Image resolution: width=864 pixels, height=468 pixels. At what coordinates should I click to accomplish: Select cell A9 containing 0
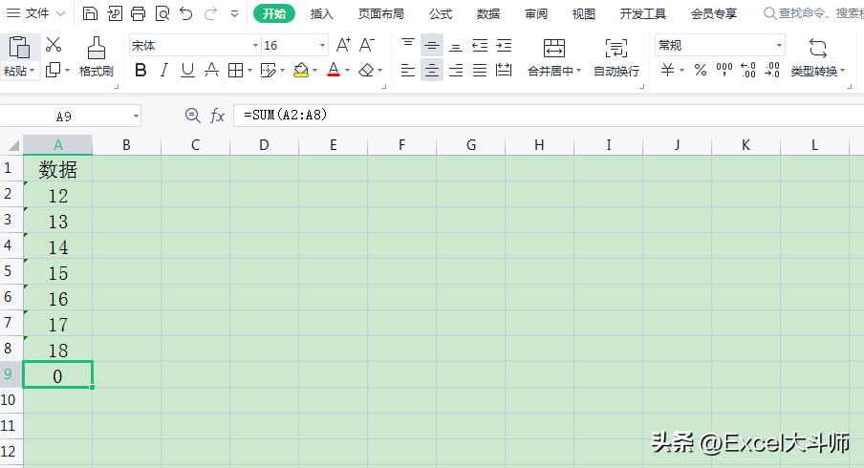(58, 375)
